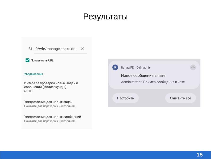Image resolution: width=211 pixels, height=159 pixels.
Task: Click the RunaWFE app icon in notification
Action: pyautogui.click(x=115, y=67)
